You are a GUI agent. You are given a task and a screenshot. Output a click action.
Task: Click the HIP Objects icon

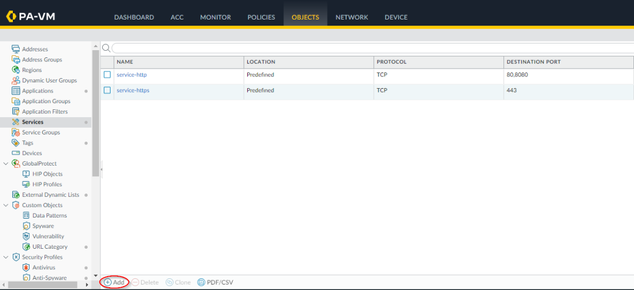(x=26, y=174)
